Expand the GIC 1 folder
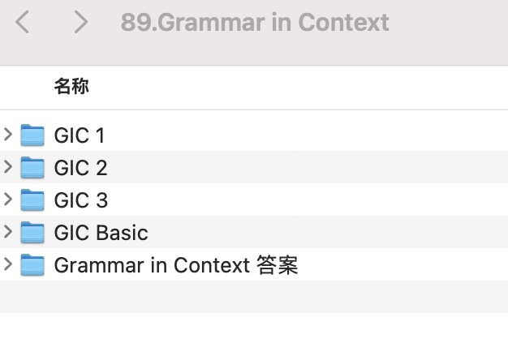 (x=8, y=135)
